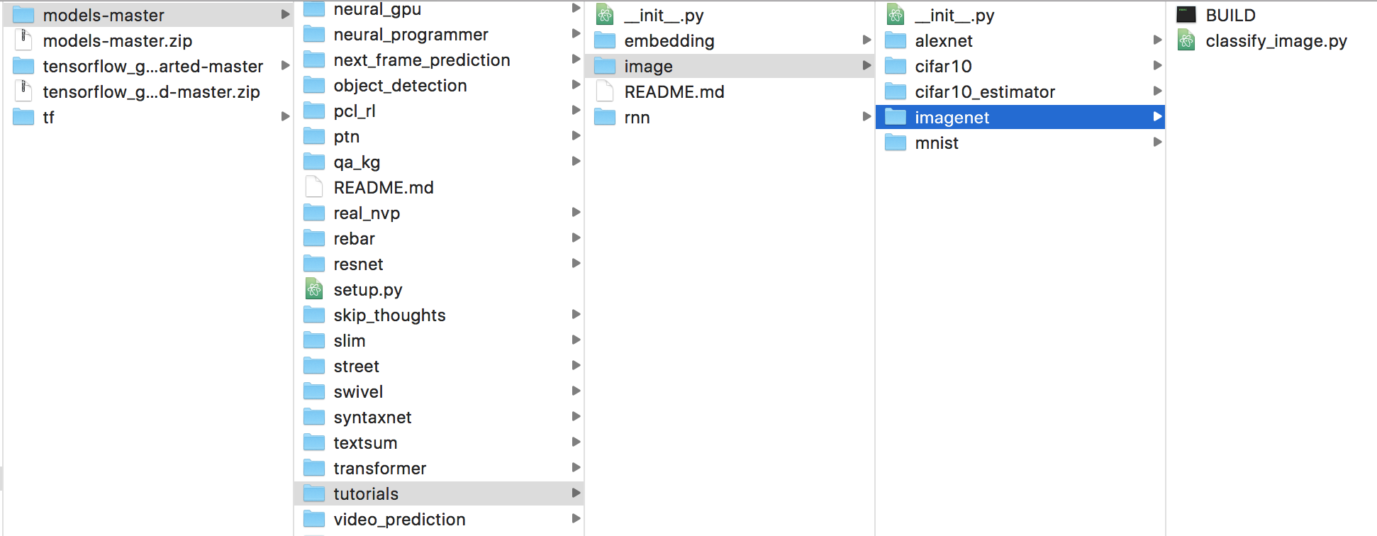Expand the imagenet folder arrow

1157,116
